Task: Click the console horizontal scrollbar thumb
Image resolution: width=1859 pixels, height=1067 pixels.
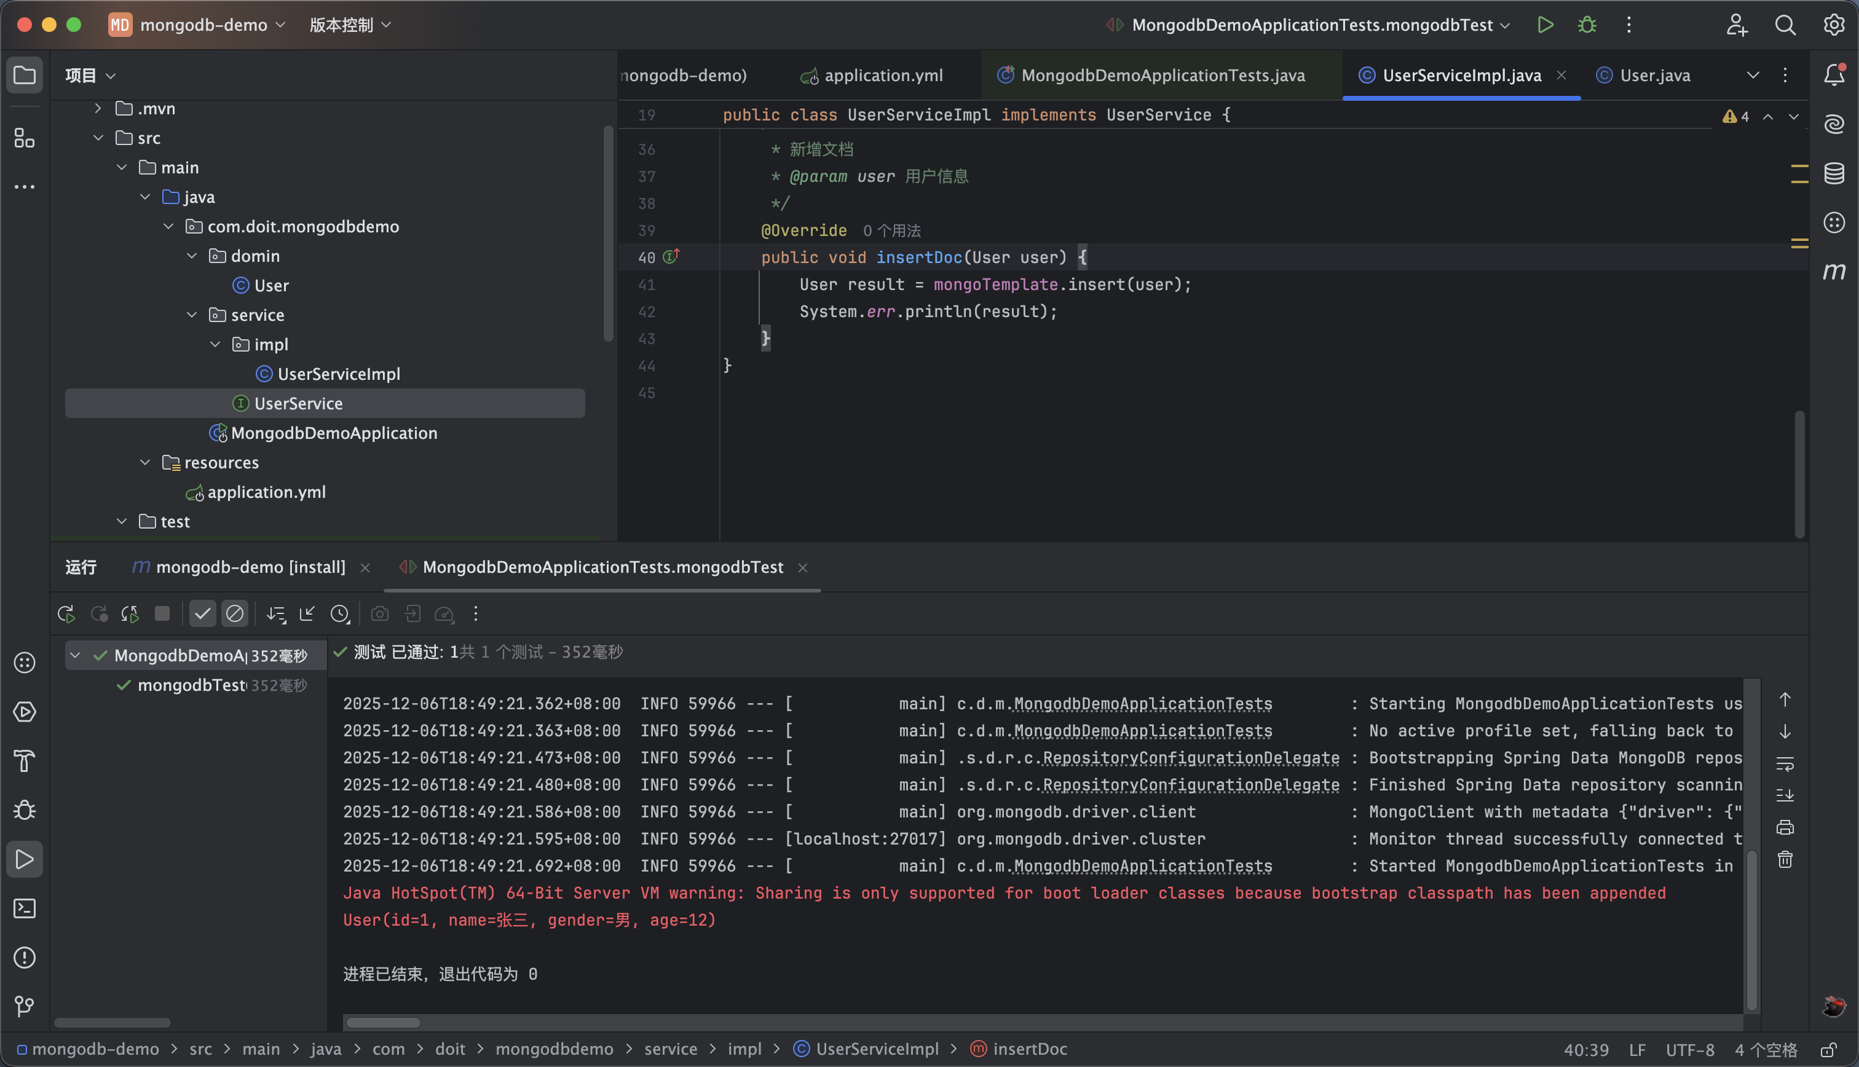Action: coord(383,1022)
